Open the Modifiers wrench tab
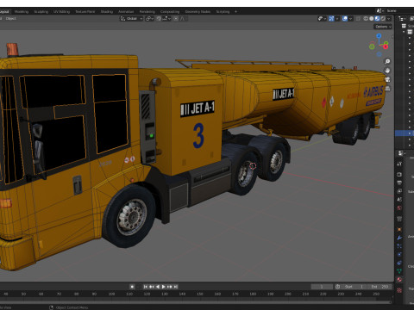414x310 pixels. pyautogui.click(x=399, y=238)
